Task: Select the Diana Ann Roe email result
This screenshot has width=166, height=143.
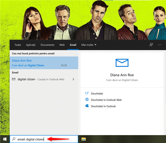Action: pyautogui.click(x=44, y=63)
